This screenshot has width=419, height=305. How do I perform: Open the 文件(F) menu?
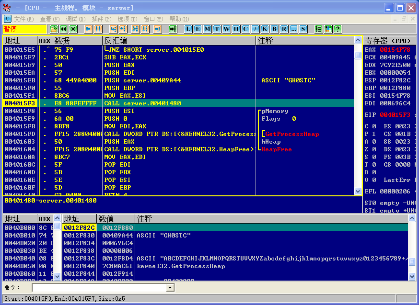coord(24,19)
